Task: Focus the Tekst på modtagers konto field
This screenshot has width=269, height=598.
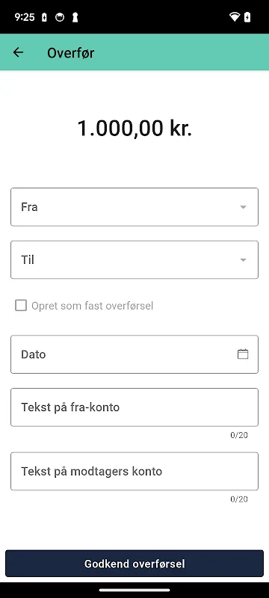Action: click(134, 472)
